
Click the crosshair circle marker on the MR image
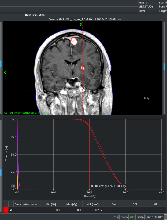pyautogui.click(x=83, y=68)
